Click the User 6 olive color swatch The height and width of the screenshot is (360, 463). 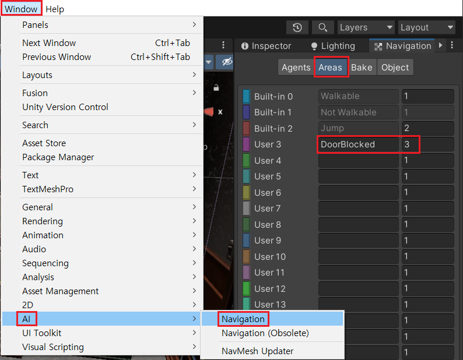coord(246,192)
